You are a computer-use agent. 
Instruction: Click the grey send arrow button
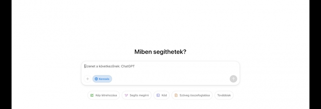click(233, 79)
